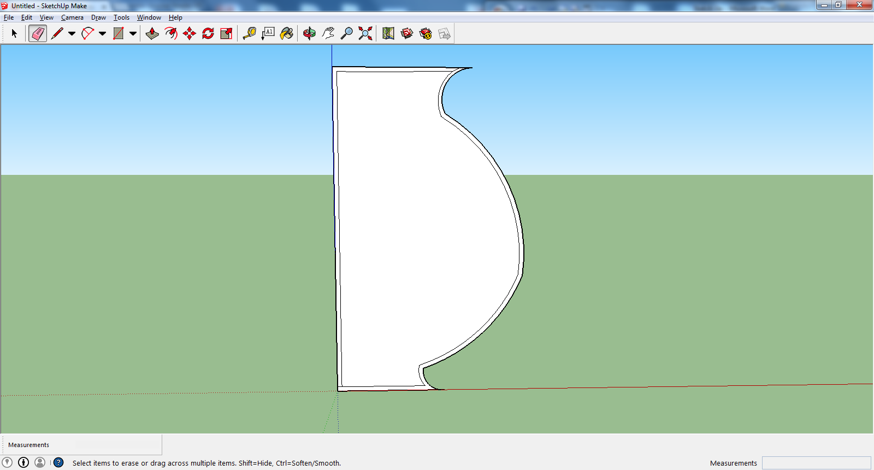The width and height of the screenshot is (874, 470).
Task: Select the Pan hand tool
Action: [328, 33]
